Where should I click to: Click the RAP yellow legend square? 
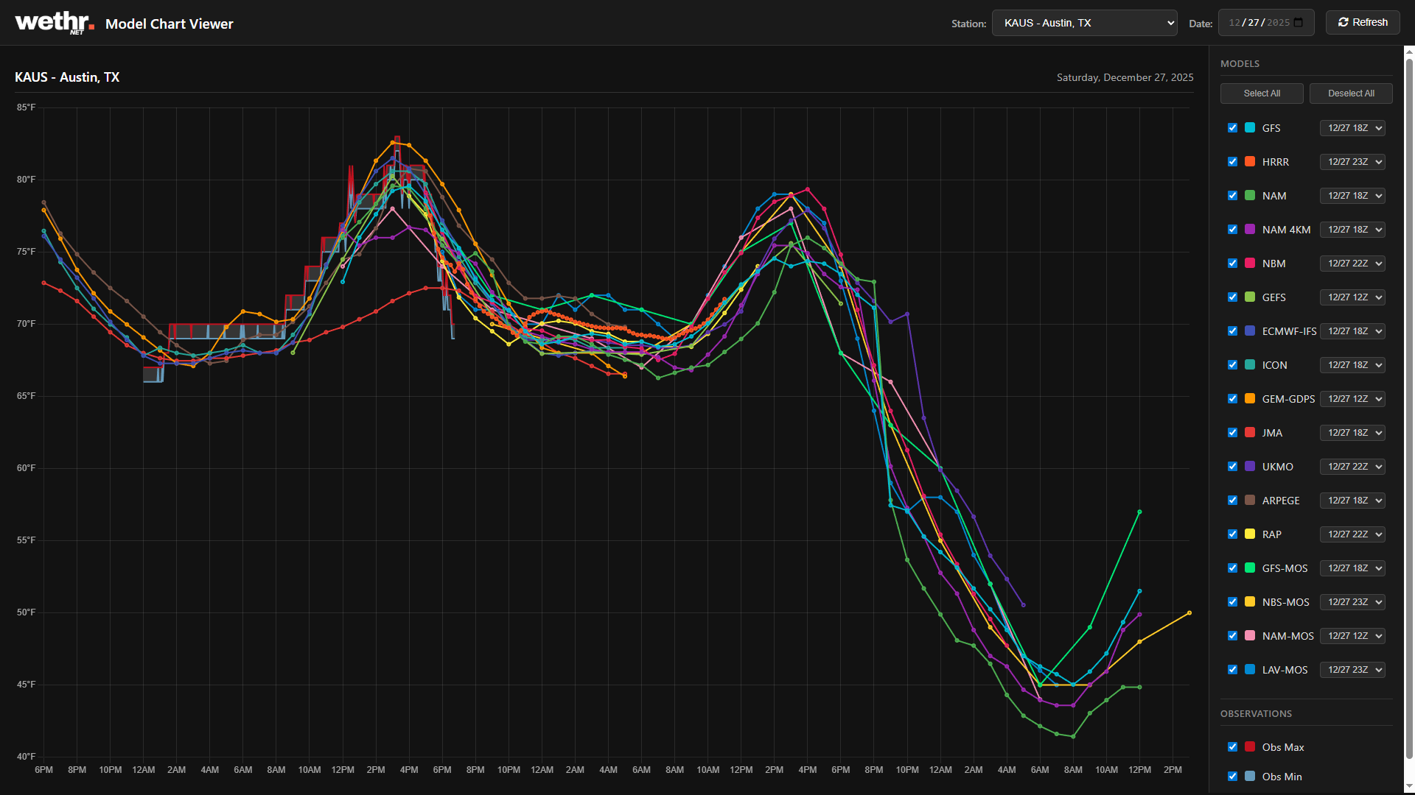point(1250,534)
